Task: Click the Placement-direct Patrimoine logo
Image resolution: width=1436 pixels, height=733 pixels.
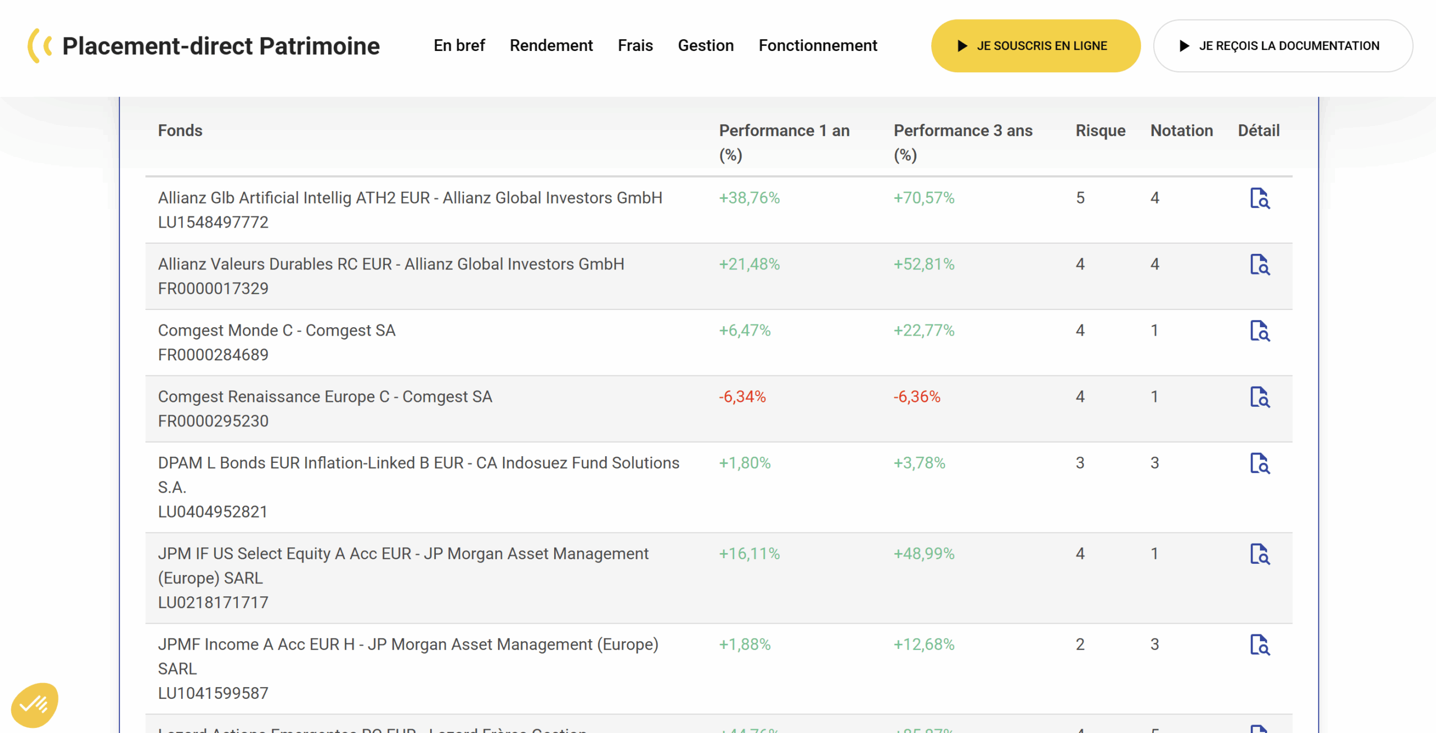Action: [x=204, y=46]
